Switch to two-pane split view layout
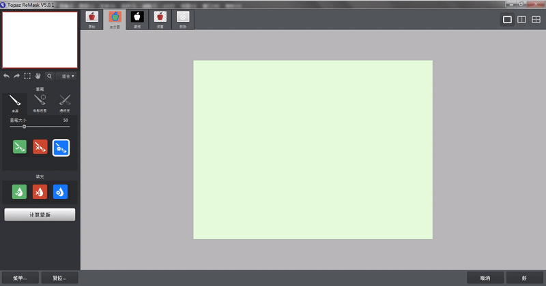Screen dimensions: 546x286 coord(521,20)
